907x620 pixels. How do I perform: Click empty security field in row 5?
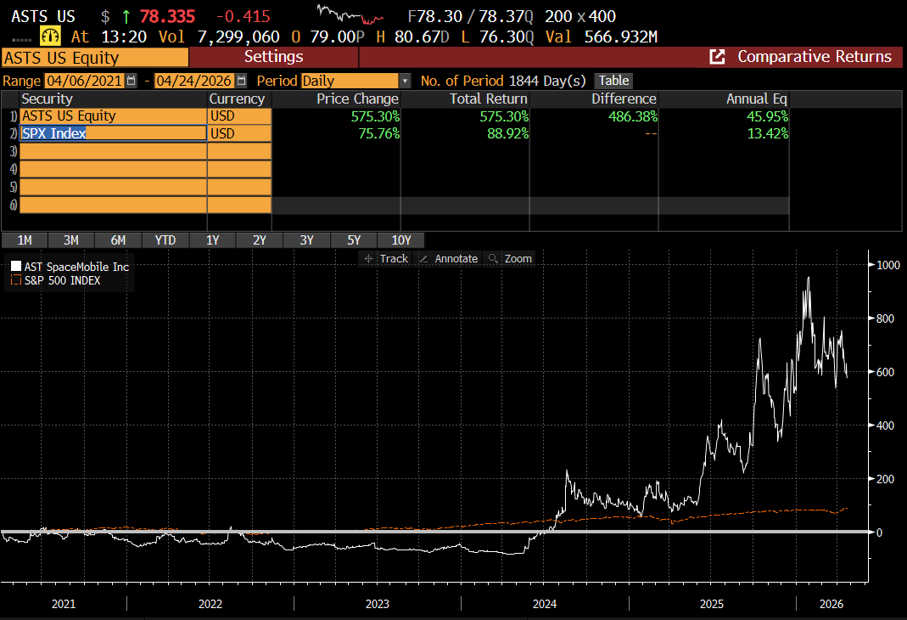tap(114, 187)
